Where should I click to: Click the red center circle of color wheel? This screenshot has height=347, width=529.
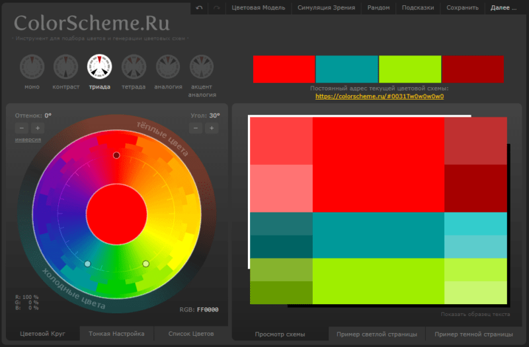[x=116, y=214]
